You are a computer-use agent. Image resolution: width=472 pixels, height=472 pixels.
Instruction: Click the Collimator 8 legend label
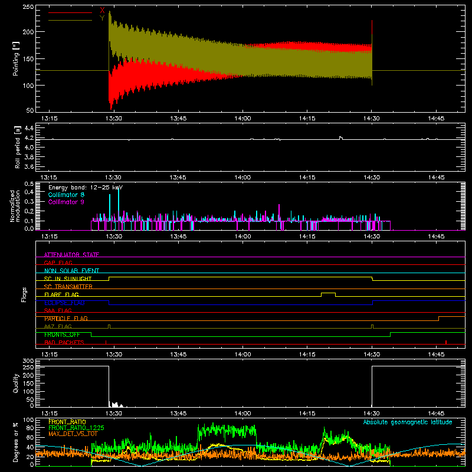click(66, 195)
